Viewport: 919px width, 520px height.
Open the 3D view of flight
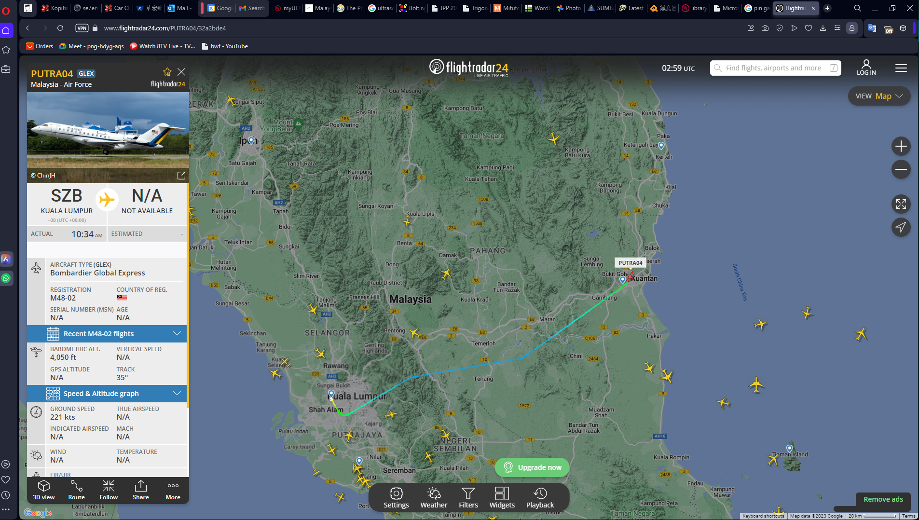[x=43, y=490]
